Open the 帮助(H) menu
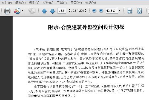The image size is (149, 100). click(x=90, y=3)
